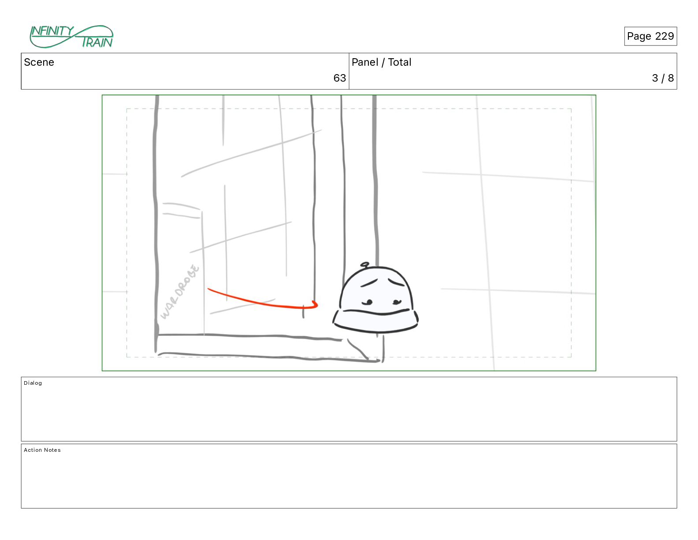698x540 pixels.
Task: Click the Panel / Total label
Action: click(x=381, y=62)
